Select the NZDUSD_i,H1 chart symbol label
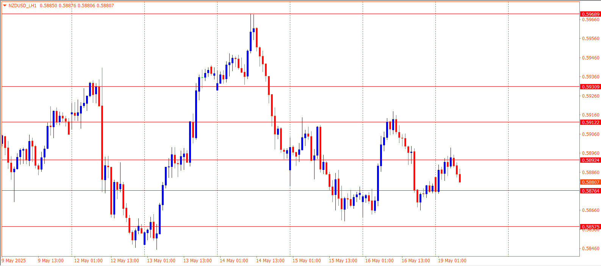The width and height of the screenshot is (601, 266). click(x=22, y=6)
